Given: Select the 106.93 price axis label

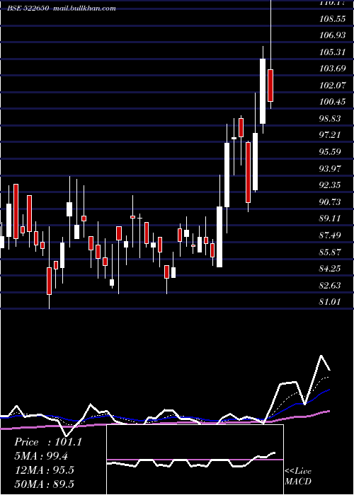Looking at the screenshot, I should point(333,35).
